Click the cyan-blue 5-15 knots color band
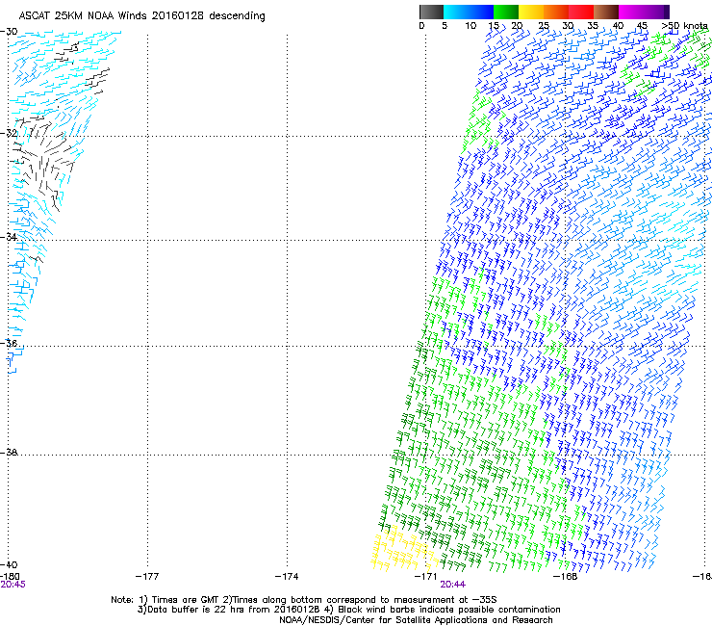Viewport: 712px width, 626px height. tap(469, 12)
